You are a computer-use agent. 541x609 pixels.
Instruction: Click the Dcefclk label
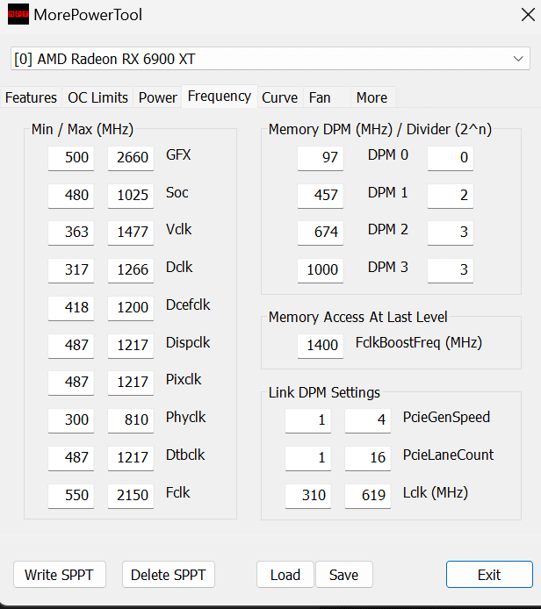point(188,304)
